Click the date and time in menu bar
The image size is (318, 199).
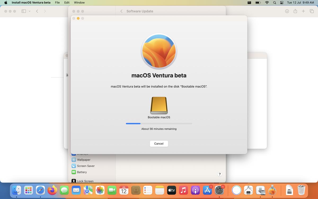pyautogui.click(x=301, y=2)
